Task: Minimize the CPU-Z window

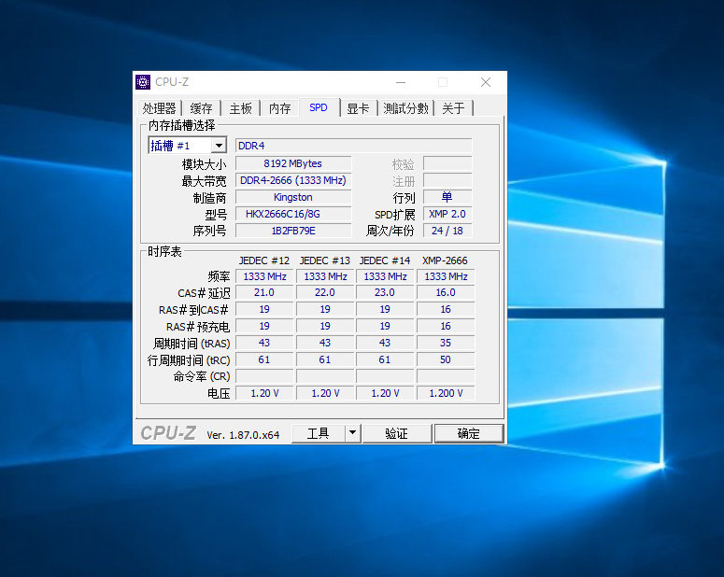Action: coord(401,82)
